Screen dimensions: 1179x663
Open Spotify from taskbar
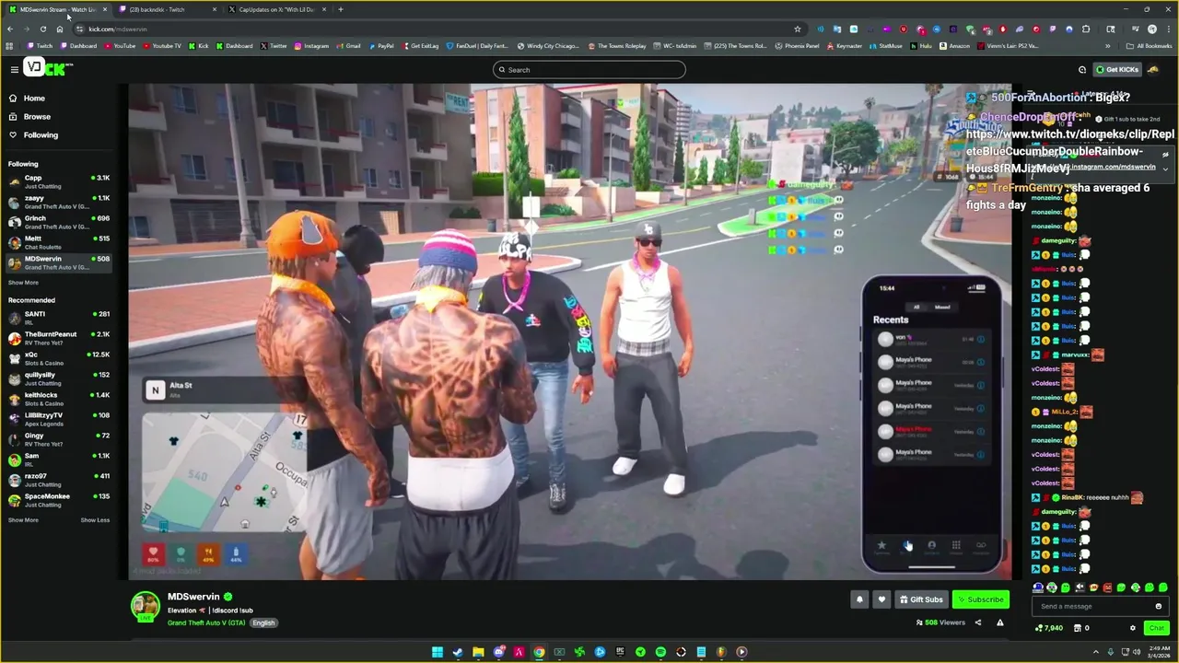pos(660,652)
